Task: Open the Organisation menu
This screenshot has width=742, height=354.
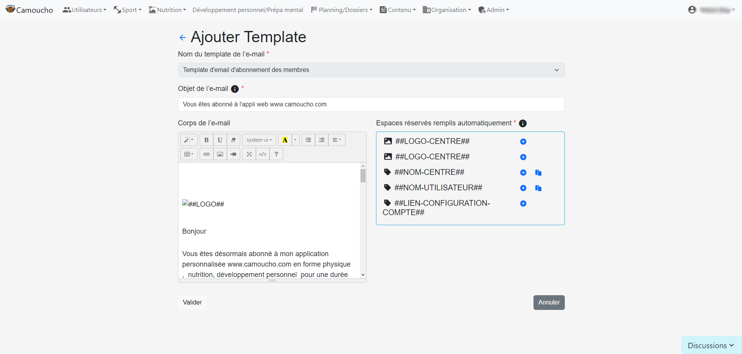Action: pos(447,10)
